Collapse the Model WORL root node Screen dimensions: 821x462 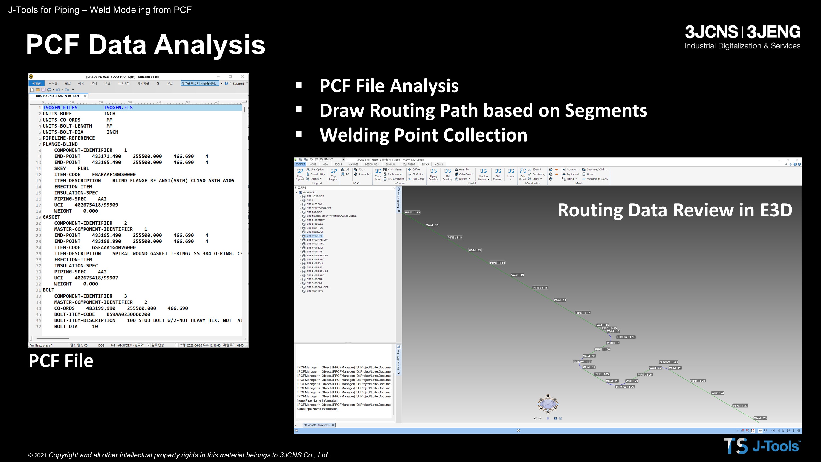[x=296, y=193]
